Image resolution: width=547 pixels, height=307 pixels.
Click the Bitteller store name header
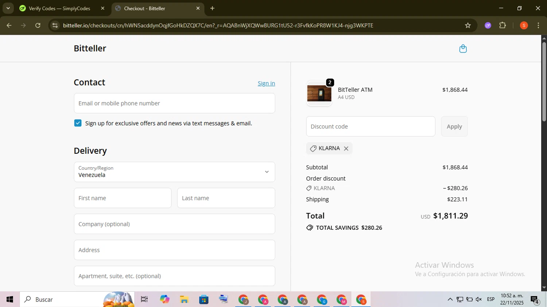[90, 48]
